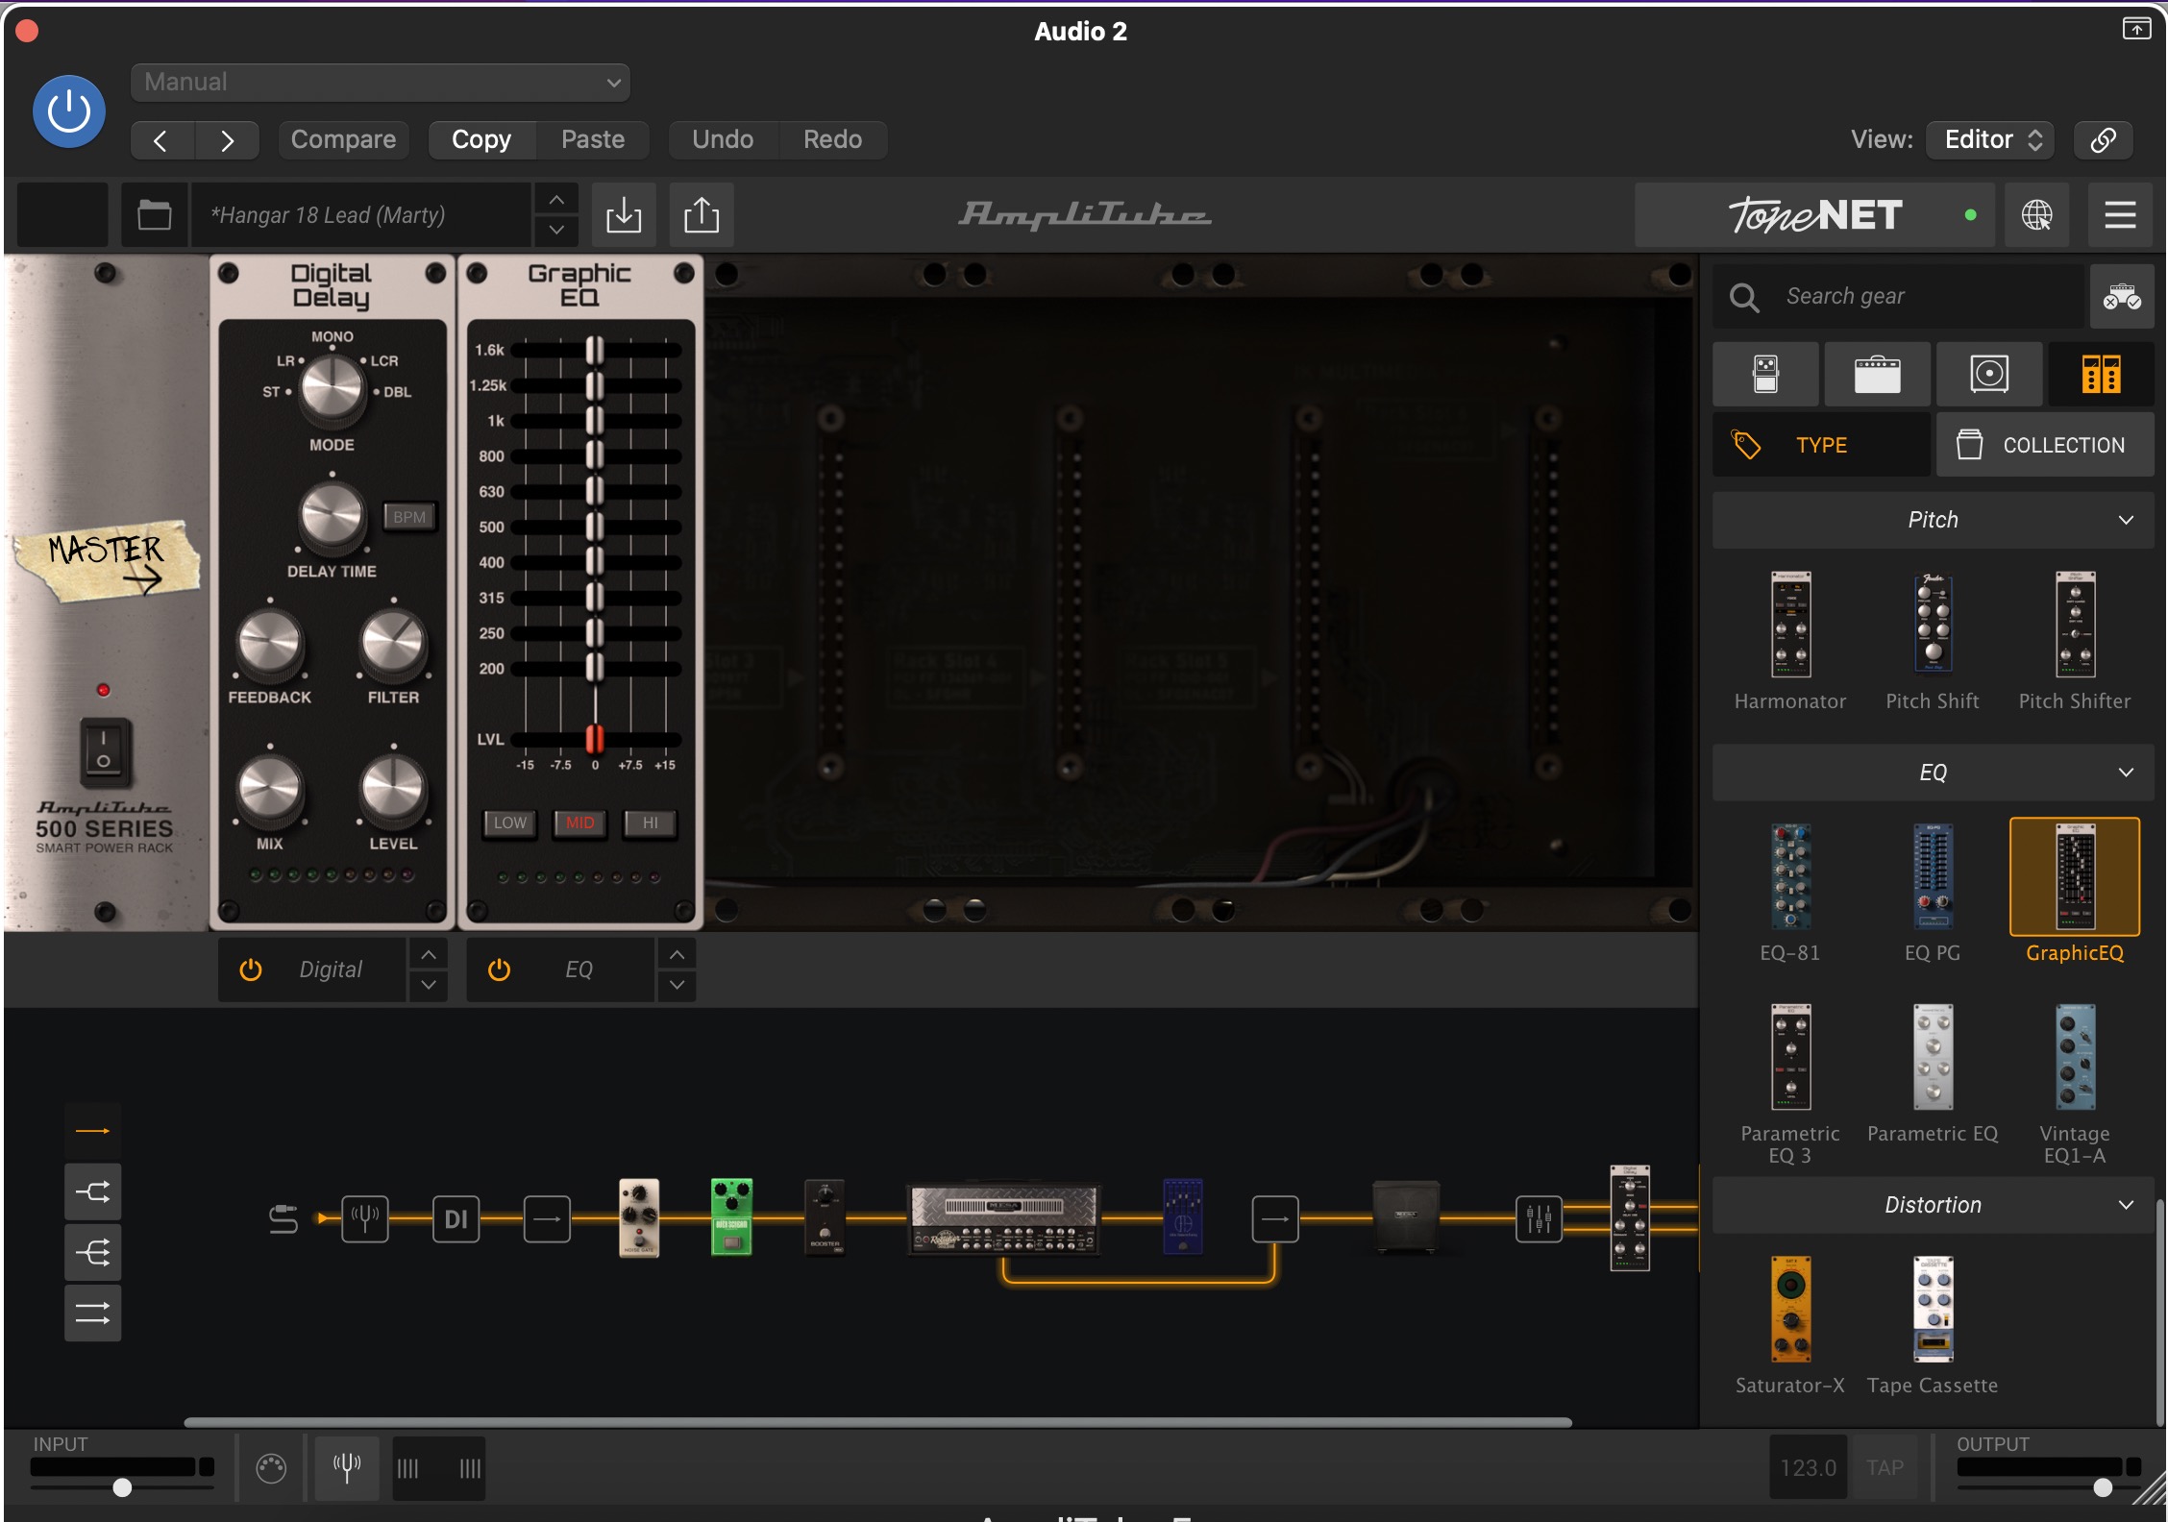Open the Manual preset dropdown
2168x1522 pixels.
tap(381, 83)
